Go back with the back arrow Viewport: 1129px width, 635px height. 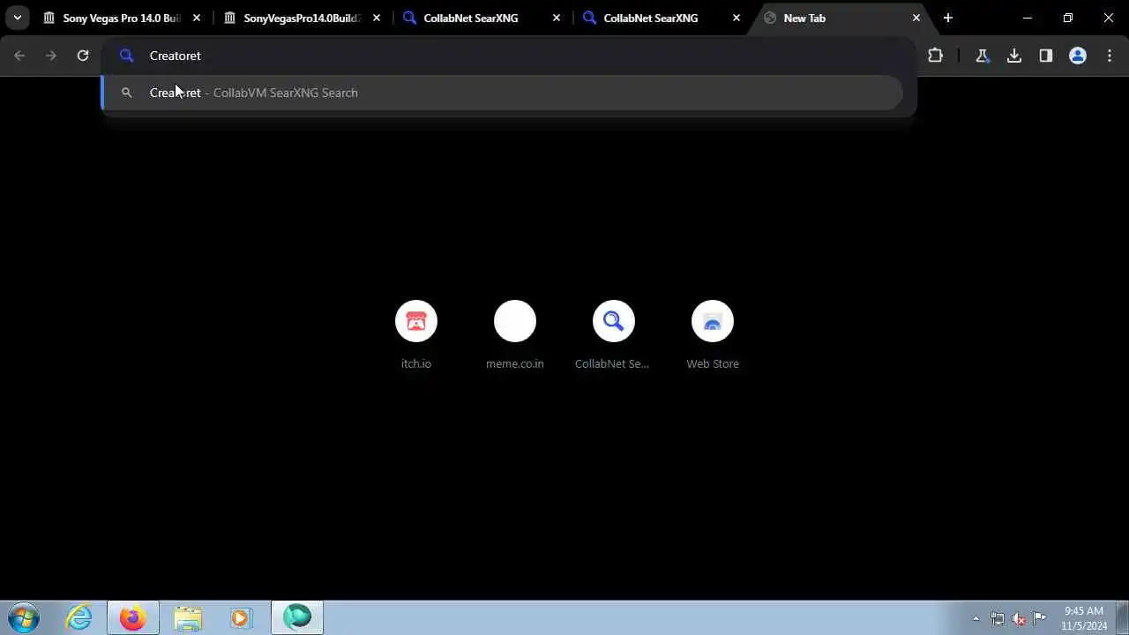[19, 56]
